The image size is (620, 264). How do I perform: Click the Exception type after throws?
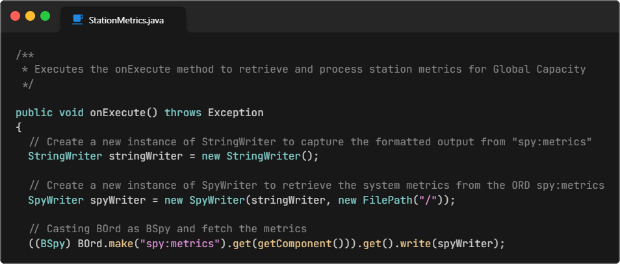[235, 112]
